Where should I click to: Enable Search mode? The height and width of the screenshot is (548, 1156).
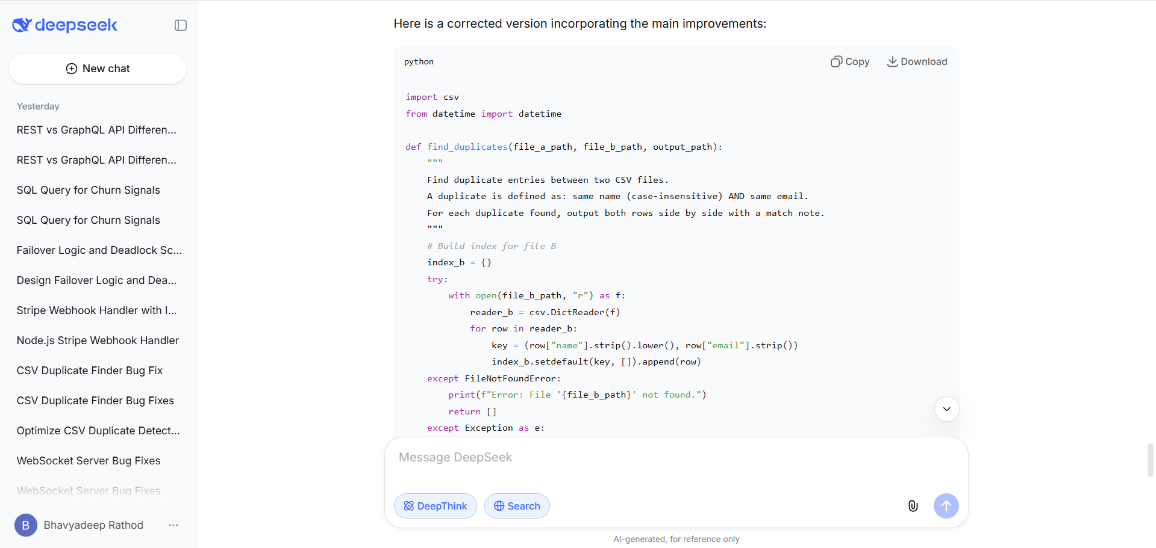coord(516,506)
